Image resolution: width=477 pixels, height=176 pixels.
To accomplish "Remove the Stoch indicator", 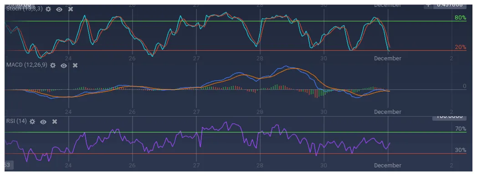I will [71, 9].
